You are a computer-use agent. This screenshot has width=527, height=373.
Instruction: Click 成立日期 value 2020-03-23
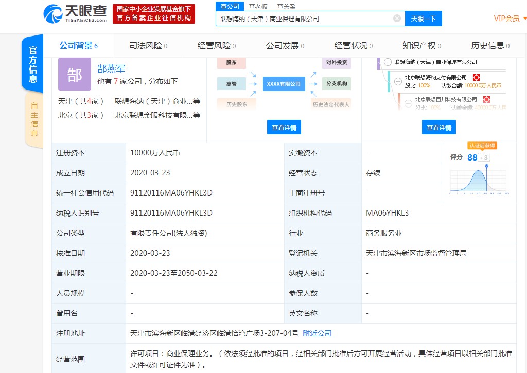(x=150, y=173)
